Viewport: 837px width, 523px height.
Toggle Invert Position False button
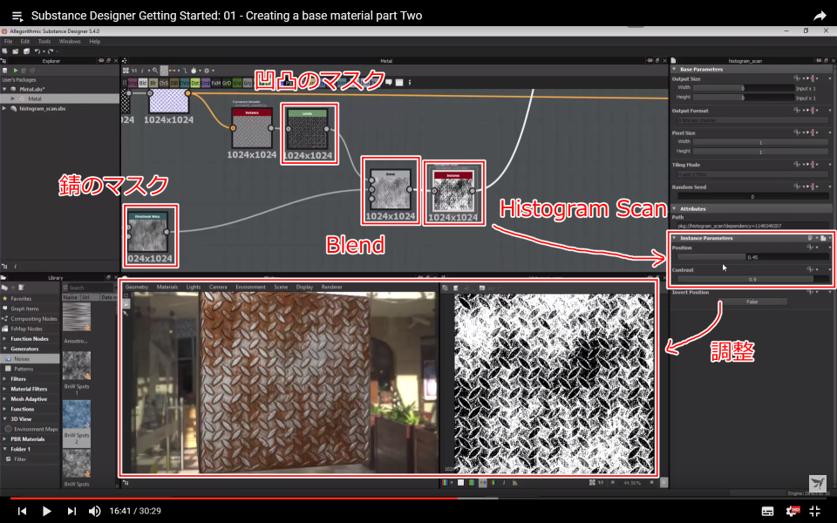click(x=752, y=302)
